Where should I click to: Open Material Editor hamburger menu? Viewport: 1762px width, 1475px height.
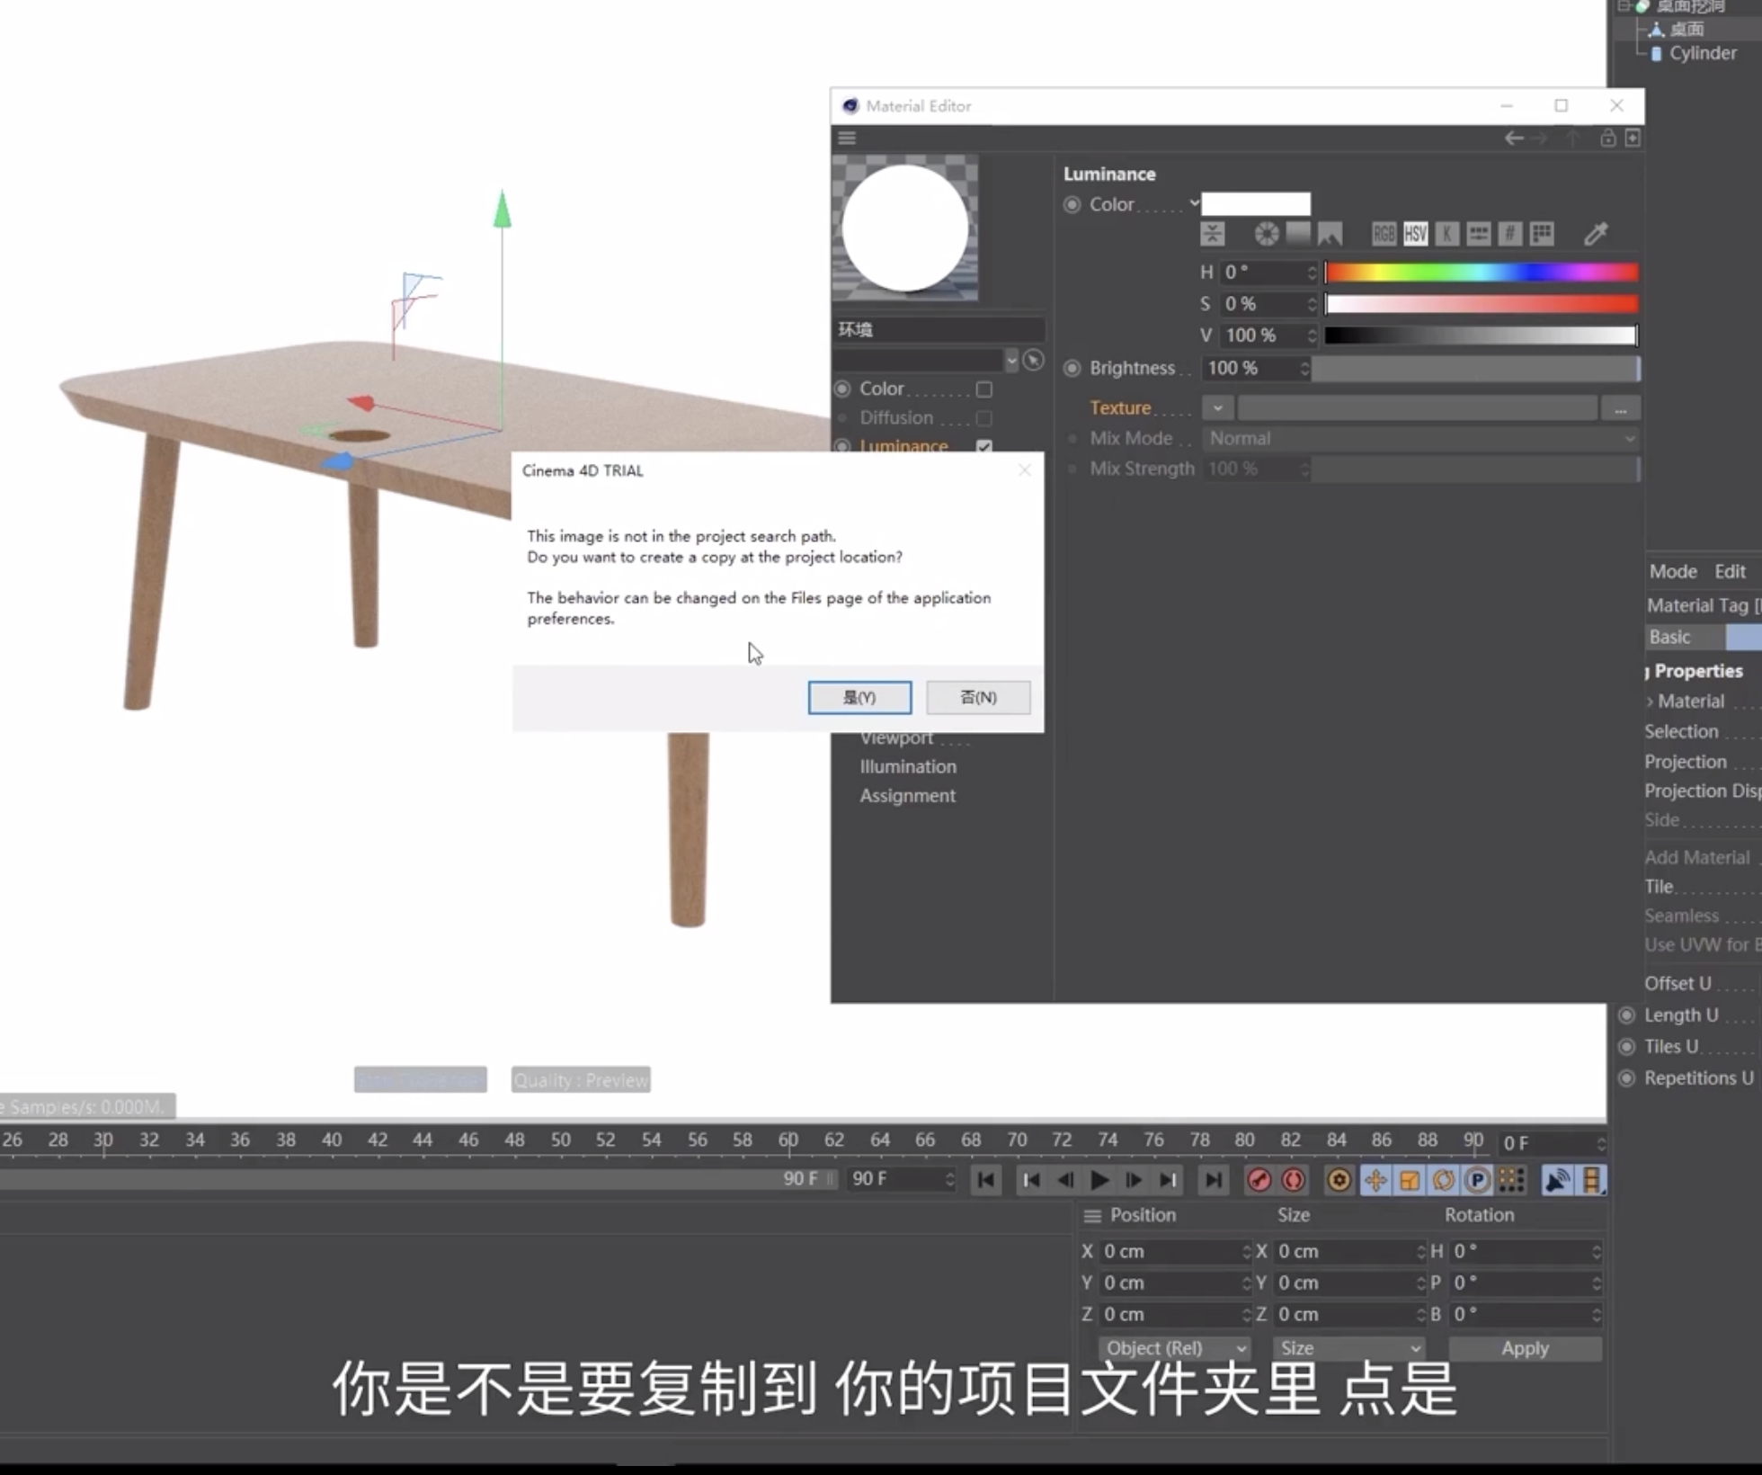[847, 138]
